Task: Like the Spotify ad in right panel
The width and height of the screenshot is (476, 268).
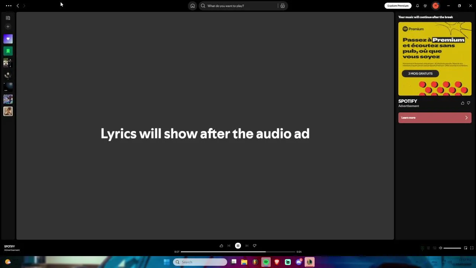Action: [463, 103]
